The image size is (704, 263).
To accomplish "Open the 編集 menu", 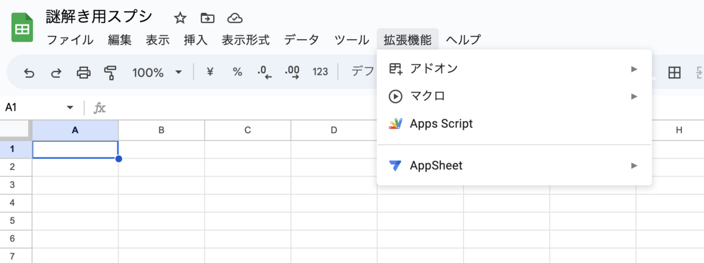I will click(120, 40).
